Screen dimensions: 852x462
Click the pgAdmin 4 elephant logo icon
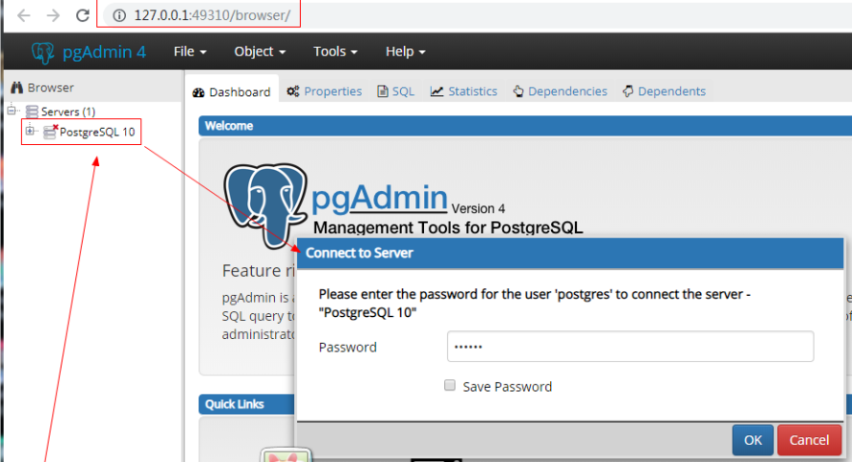pos(43,53)
